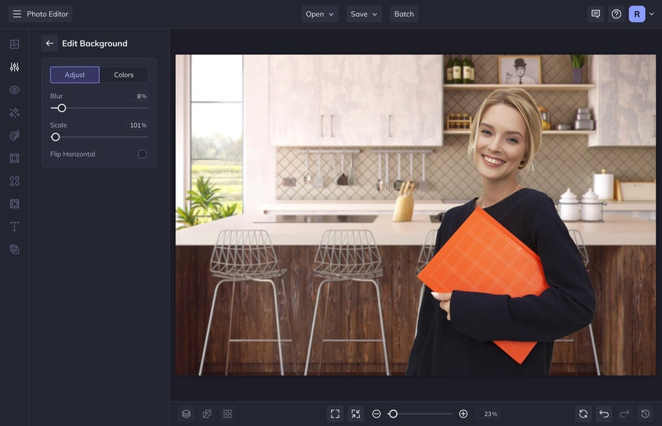Click the undo arrow icon
Screen dimensions: 662x426
(604, 414)
